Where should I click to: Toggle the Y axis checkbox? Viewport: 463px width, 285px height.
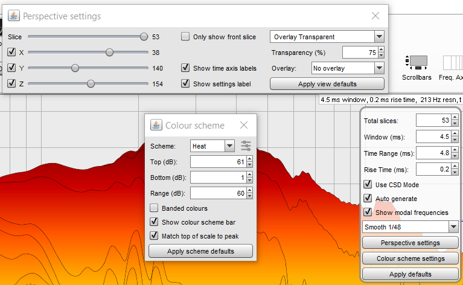(x=11, y=68)
